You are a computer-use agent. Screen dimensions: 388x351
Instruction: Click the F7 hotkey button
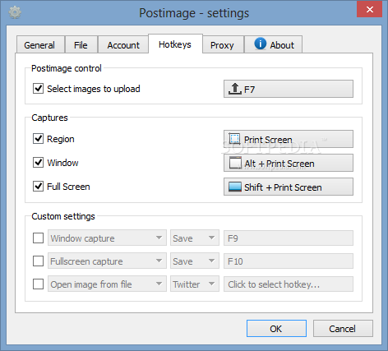tap(289, 89)
